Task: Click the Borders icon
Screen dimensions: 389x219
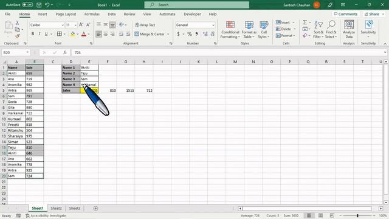Action: 60,34
